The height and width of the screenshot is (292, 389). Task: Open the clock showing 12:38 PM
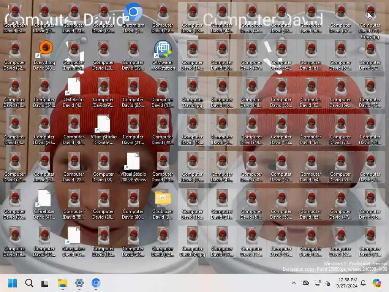(x=347, y=283)
